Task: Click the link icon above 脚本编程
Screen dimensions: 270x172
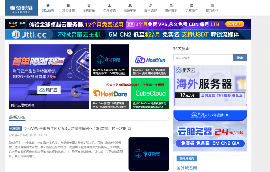Action: click(151, 5)
